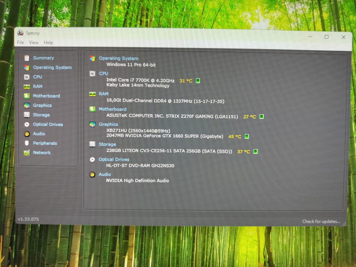Click green temperature indicator next to 31 °C
This screenshot has height=267, width=356.
(x=198, y=80)
